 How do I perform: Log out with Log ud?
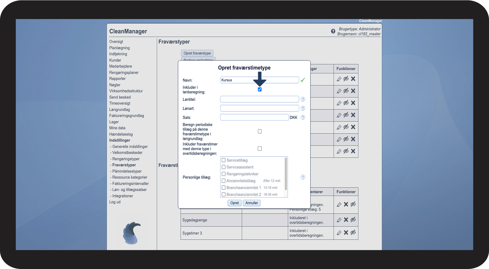coord(115,202)
